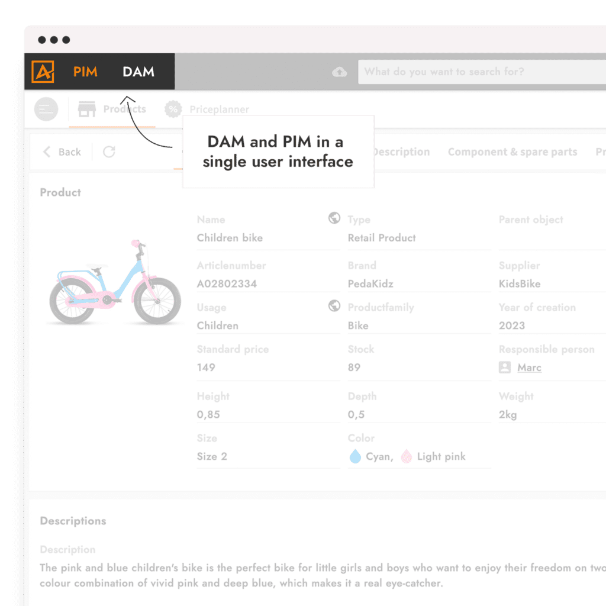
Task: Open the Marc responsible person link
Action: click(529, 368)
